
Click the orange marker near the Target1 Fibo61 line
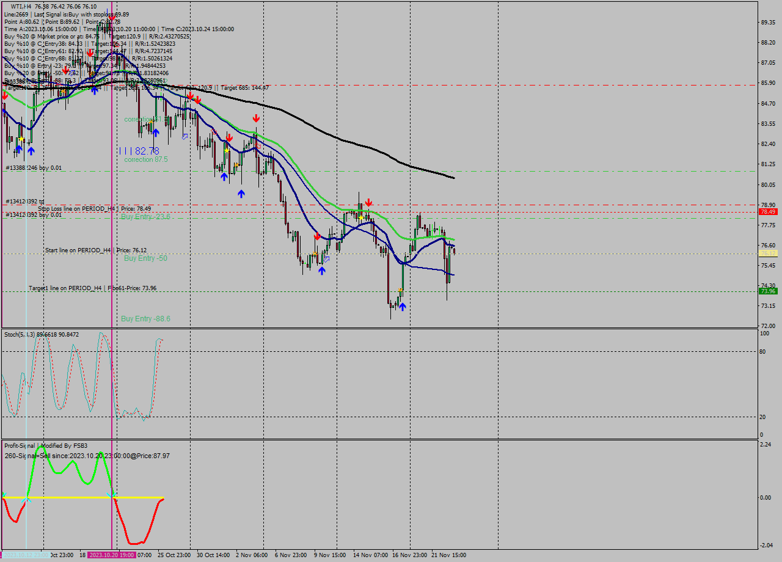pos(400,290)
